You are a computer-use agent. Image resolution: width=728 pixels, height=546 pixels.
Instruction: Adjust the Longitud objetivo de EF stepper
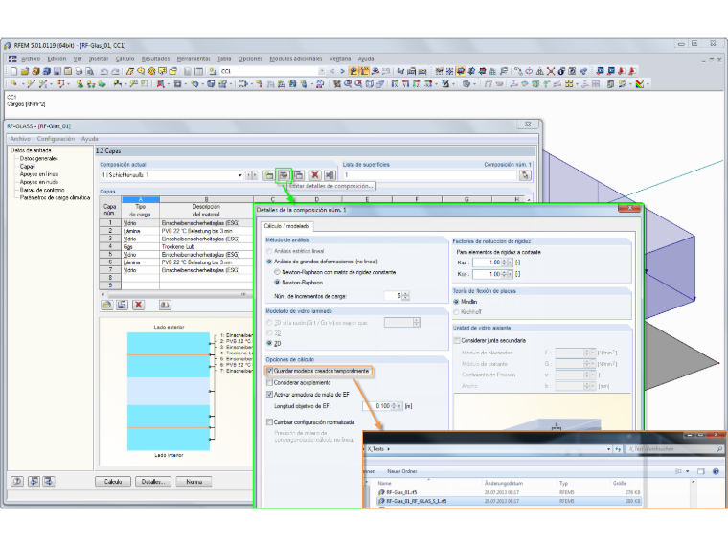395,406
